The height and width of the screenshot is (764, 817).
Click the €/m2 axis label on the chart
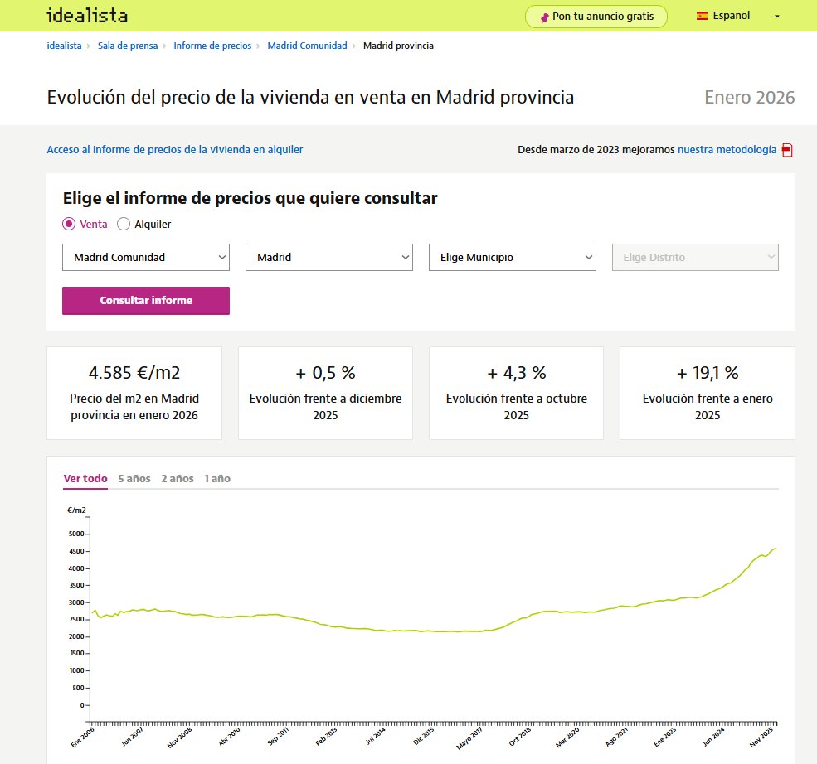pyautogui.click(x=75, y=510)
